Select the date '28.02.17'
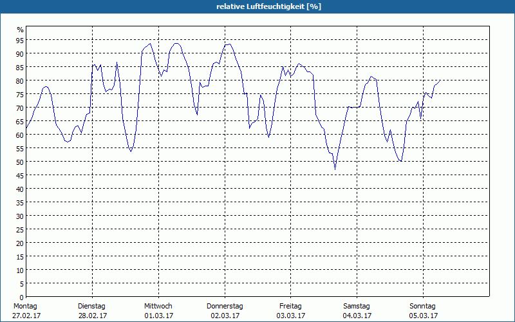The width and height of the screenshot is (515, 322). (92, 316)
